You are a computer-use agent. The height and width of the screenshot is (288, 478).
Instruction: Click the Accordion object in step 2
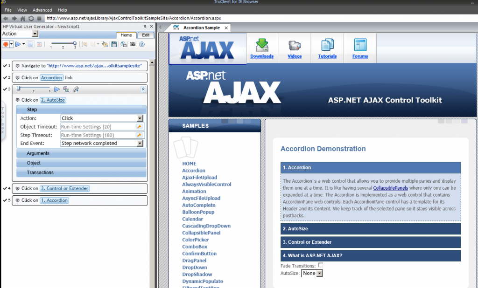click(x=51, y=78)
